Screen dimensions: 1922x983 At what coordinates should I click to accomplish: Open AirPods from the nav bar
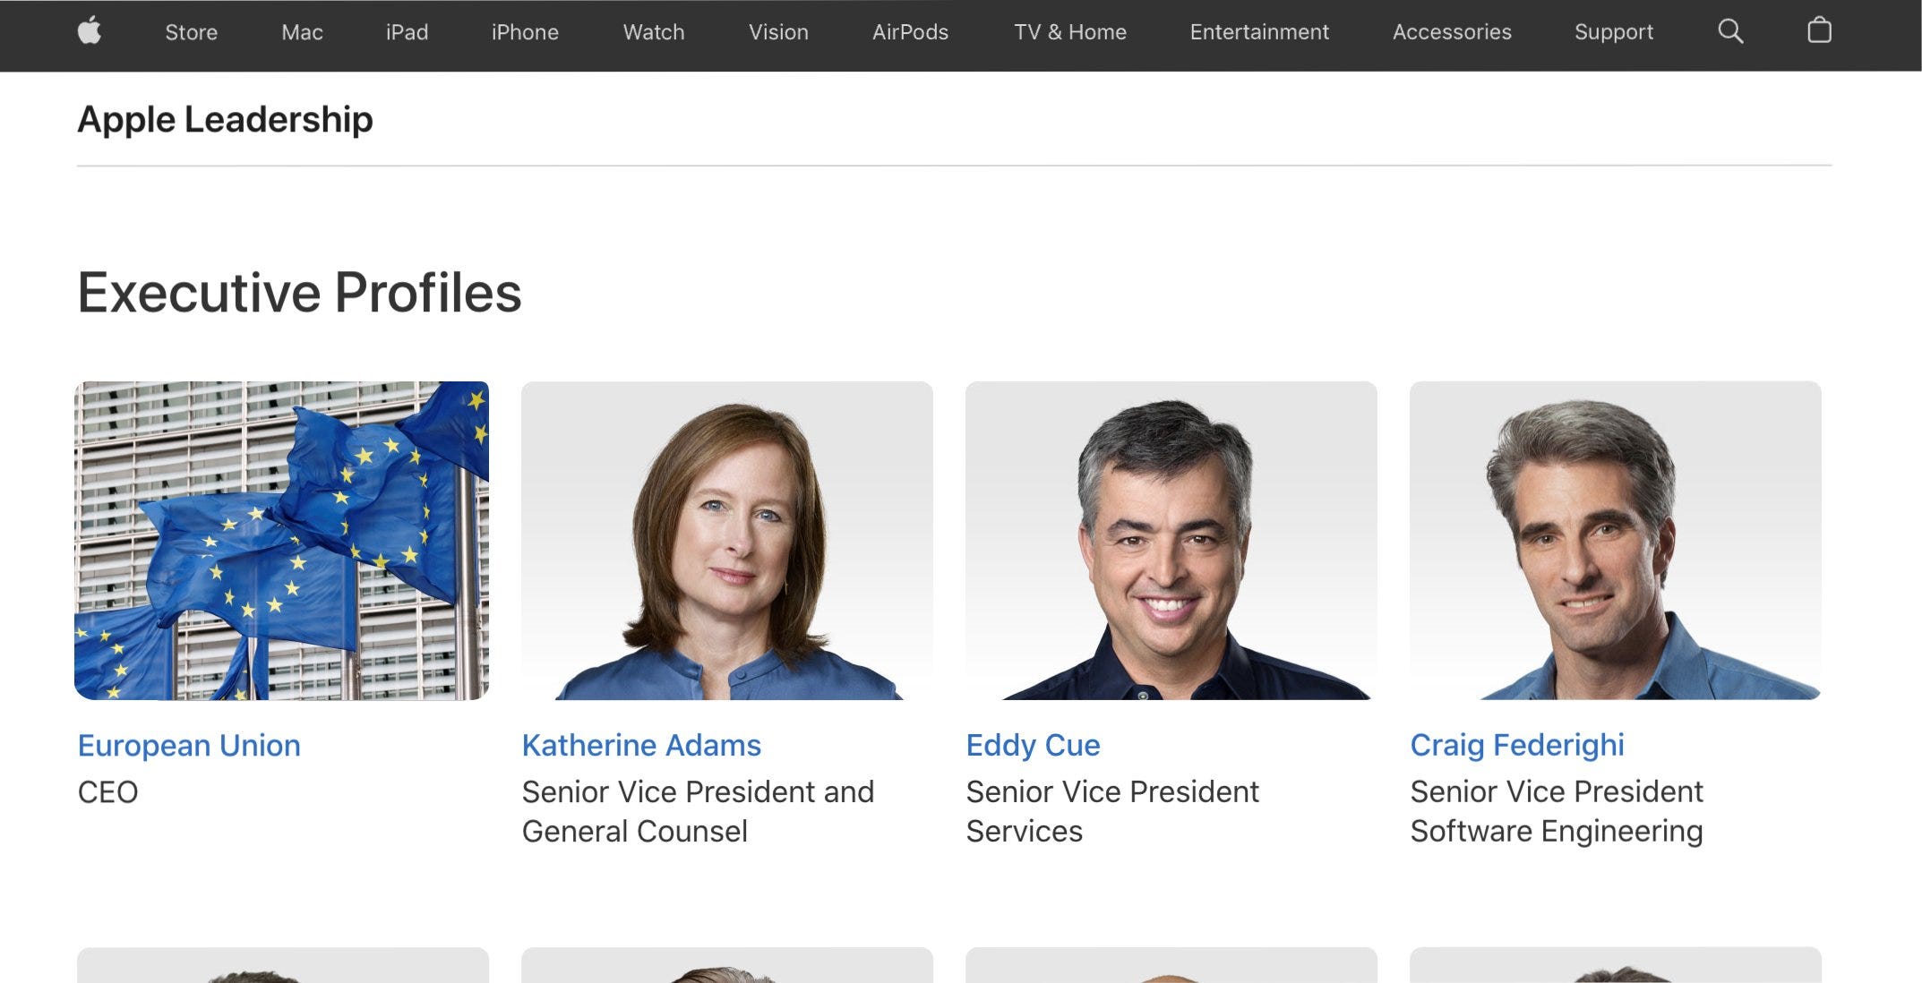tap(910, 32)
